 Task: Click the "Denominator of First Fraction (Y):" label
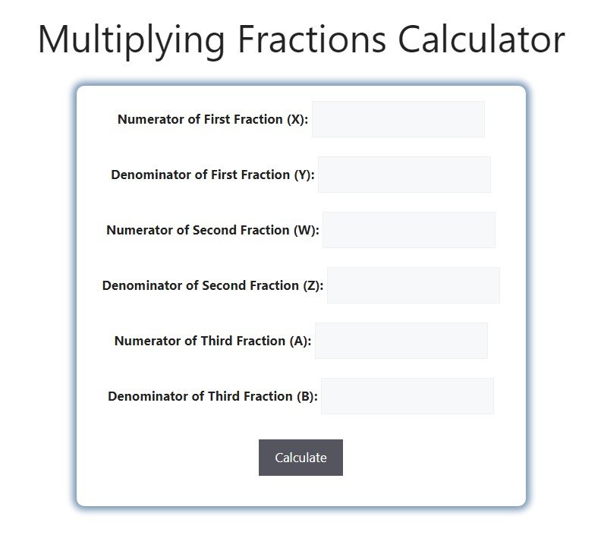pos(212,175)
